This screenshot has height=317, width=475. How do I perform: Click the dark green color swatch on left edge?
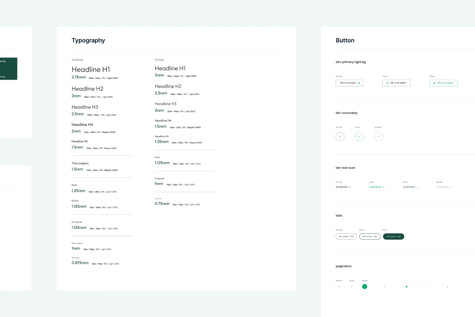tap(9, 68)
